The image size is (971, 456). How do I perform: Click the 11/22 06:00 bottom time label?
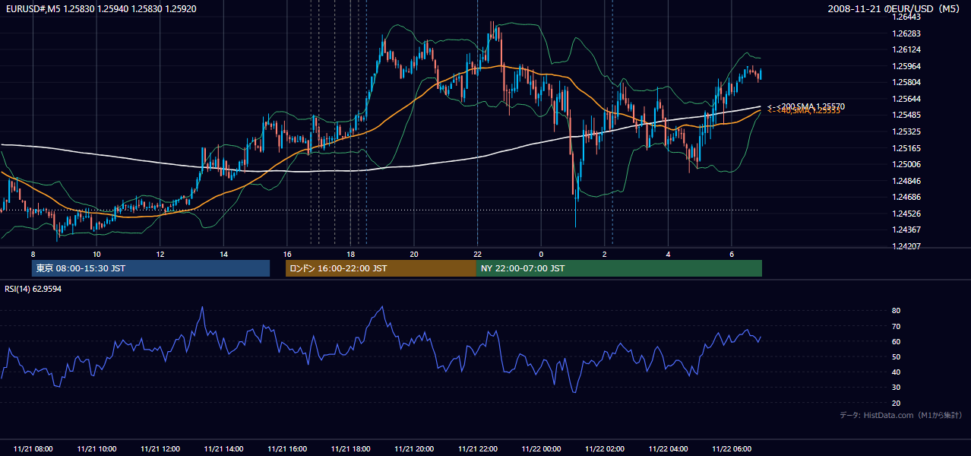tap(732, 449)
